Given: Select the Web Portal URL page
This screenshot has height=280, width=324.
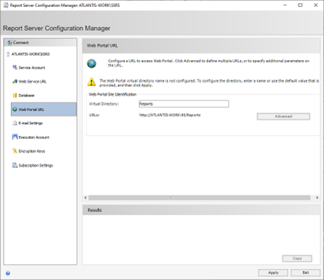Looking at the screenshot, I should pyautogui.click(x=44, y=110).
